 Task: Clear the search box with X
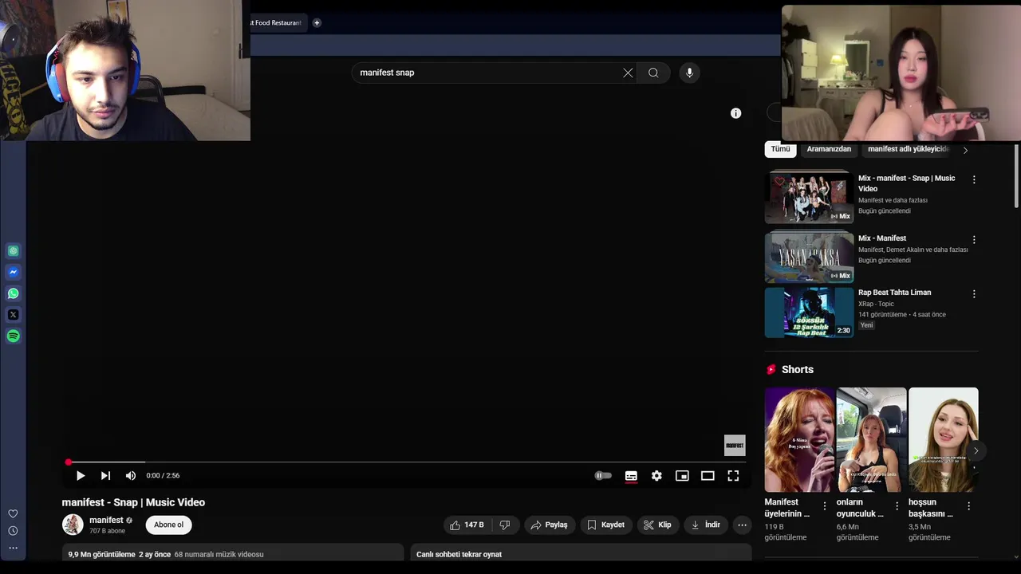pos(628,73)
